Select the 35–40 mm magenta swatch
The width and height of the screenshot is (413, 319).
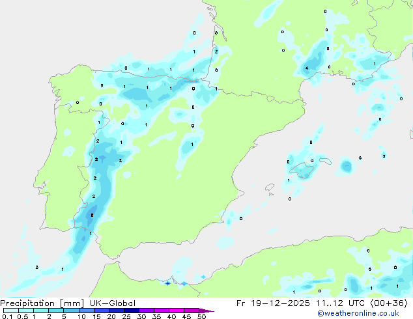pyautogui.click(x=161, y=311)
